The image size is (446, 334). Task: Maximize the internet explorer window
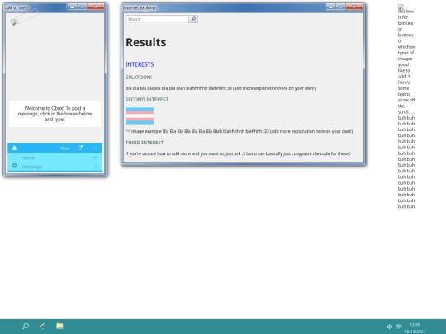[x=341, y=7]
